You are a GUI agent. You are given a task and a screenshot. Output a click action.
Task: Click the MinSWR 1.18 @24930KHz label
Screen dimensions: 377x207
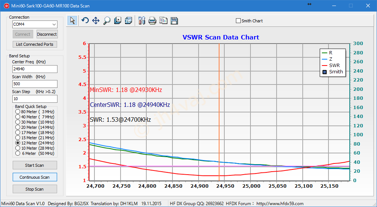126,90
